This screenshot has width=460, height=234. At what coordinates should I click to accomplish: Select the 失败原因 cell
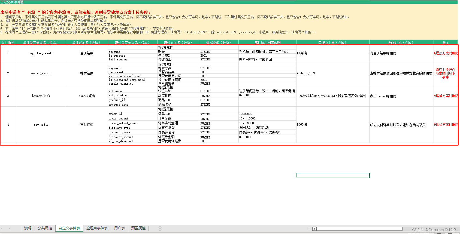(x=178, y=59)
